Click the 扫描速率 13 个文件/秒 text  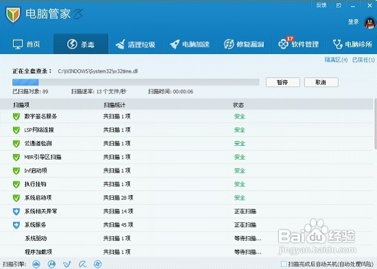click(x=99, y=92)
